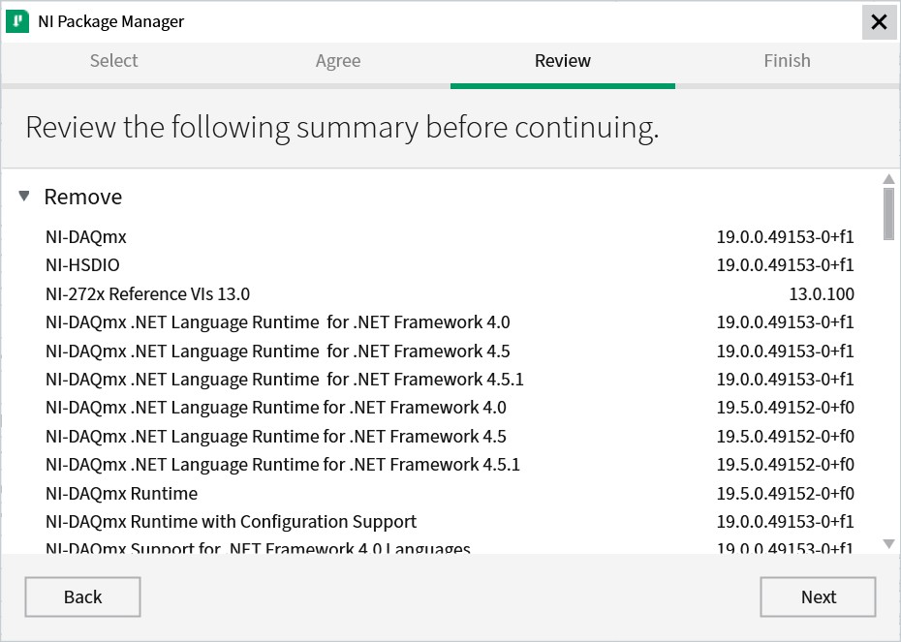Switch to the Agree step tab

tap(338, 61)
